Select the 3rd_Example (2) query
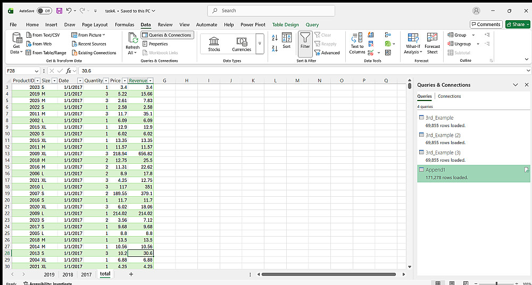The height and width of the screenshot is (285, 532). pos(473,138)
